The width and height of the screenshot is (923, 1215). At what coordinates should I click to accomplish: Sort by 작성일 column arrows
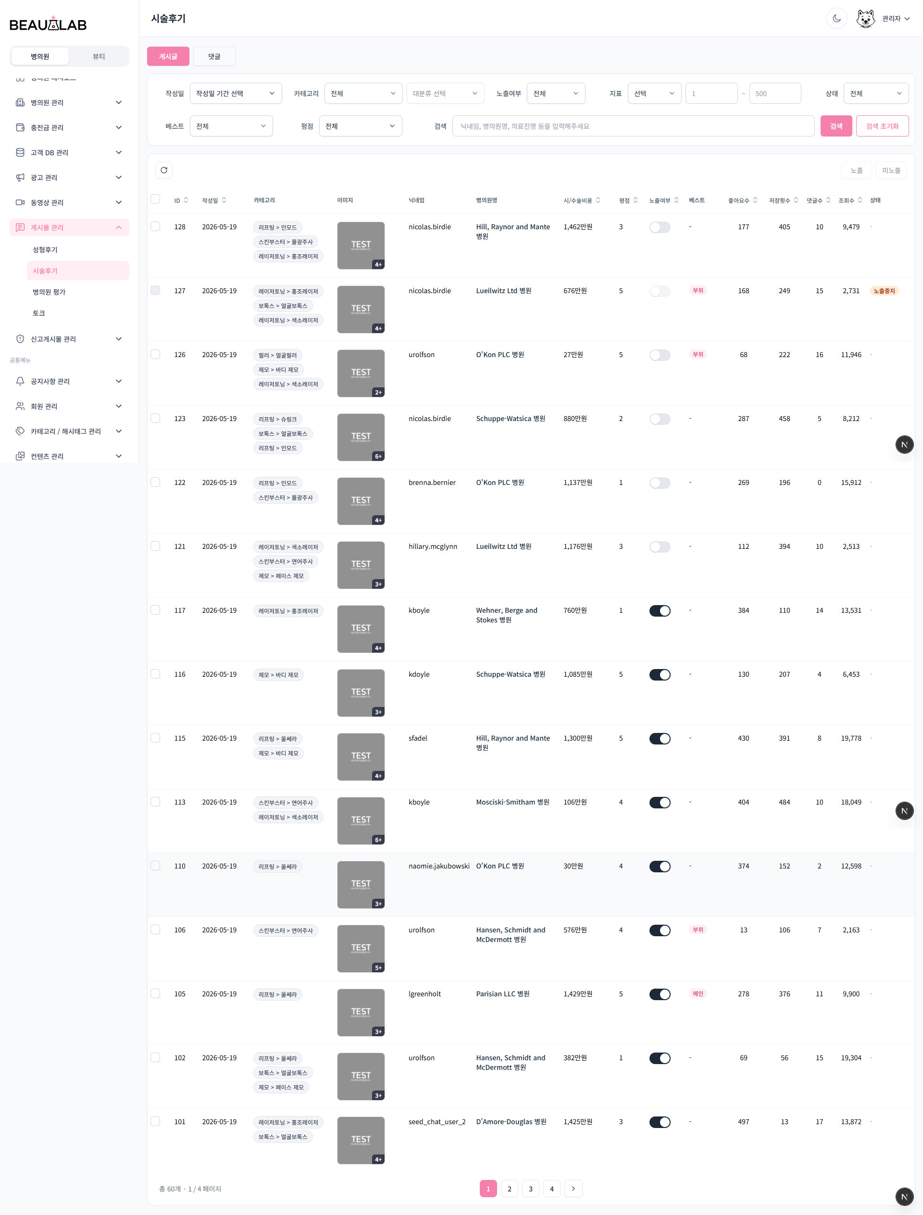(x=224, y=200)
